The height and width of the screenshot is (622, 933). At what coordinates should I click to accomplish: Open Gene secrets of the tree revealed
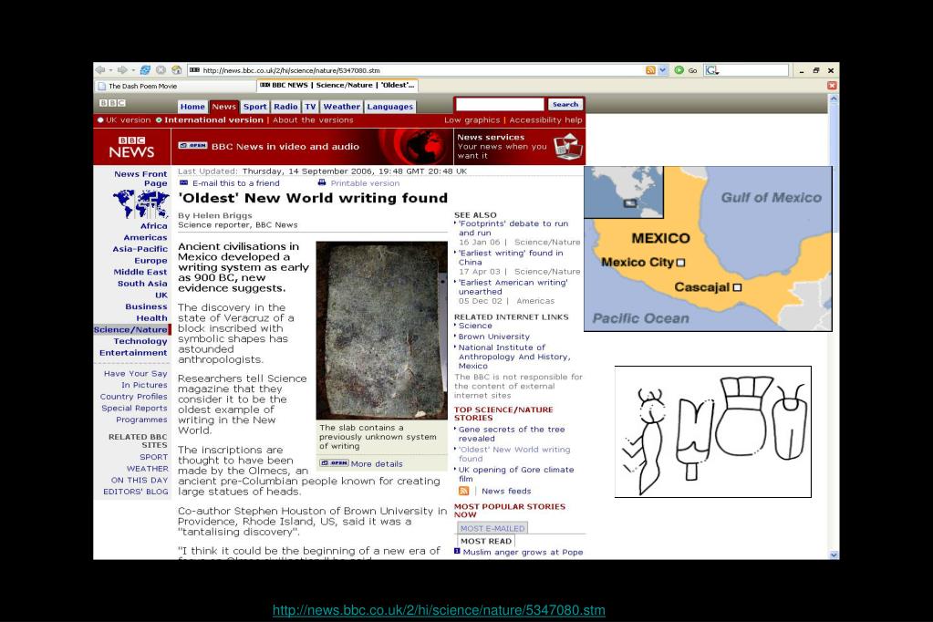(x=511, y=433)
